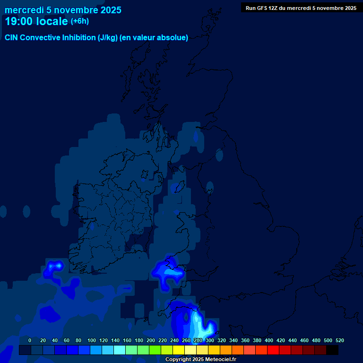Click the "0" value label on the scale
Image resolution: width=363 pixels, height=363 pixels.
tap(30, 340)
